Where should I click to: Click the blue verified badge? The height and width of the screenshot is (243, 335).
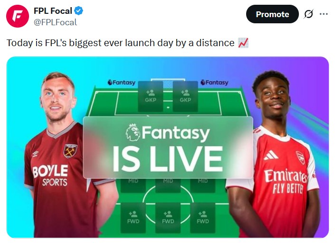(79, 11)
